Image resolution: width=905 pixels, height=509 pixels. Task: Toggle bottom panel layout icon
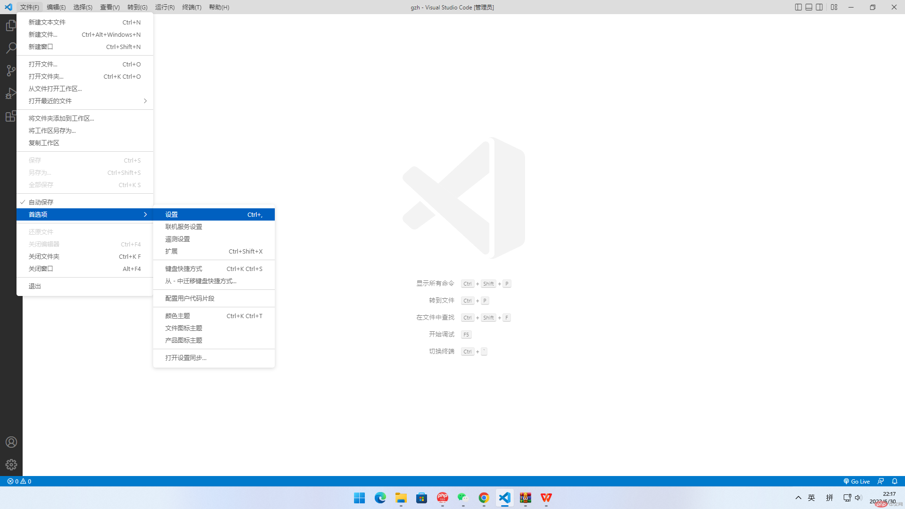809,7
